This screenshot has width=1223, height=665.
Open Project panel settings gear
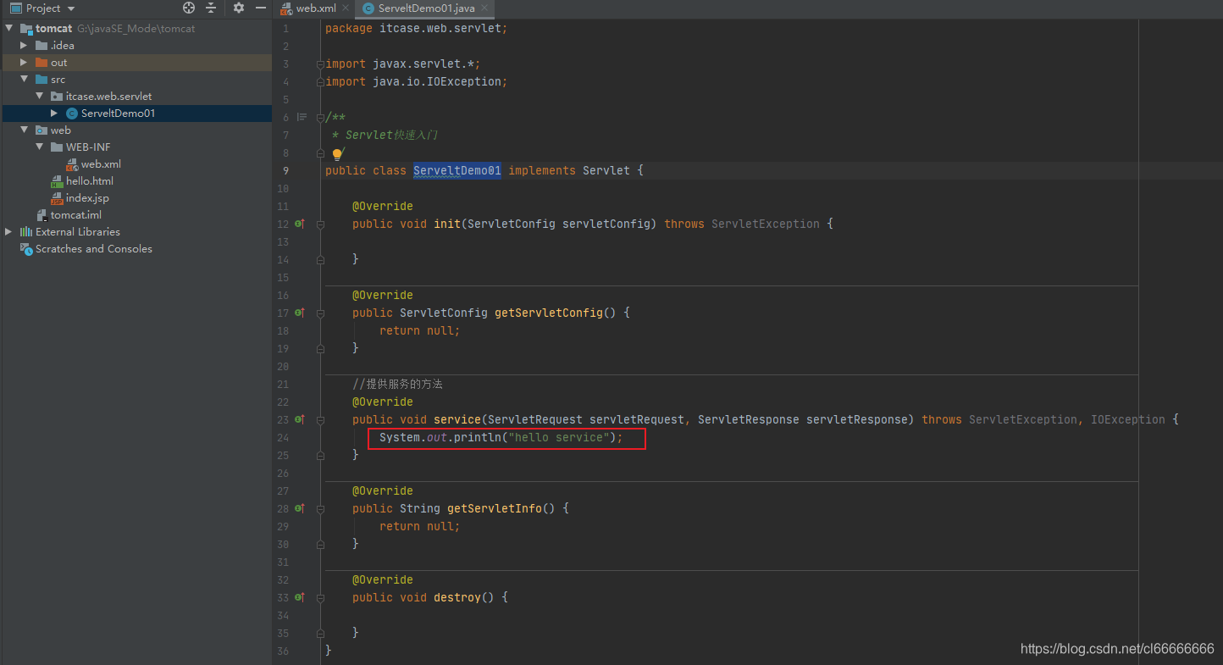click(239, 8)
